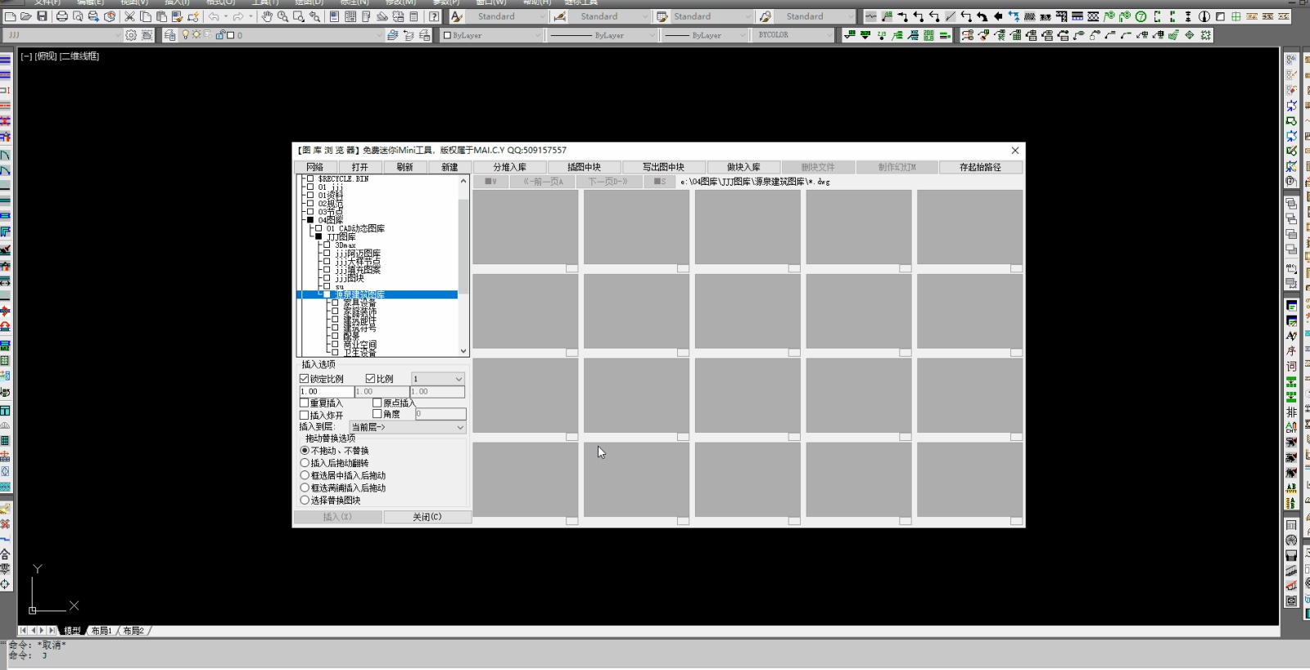Open the 比例 scale dropdown showing 1
The width and height of the screenshot is (1310, 670).
click(438, 379)
